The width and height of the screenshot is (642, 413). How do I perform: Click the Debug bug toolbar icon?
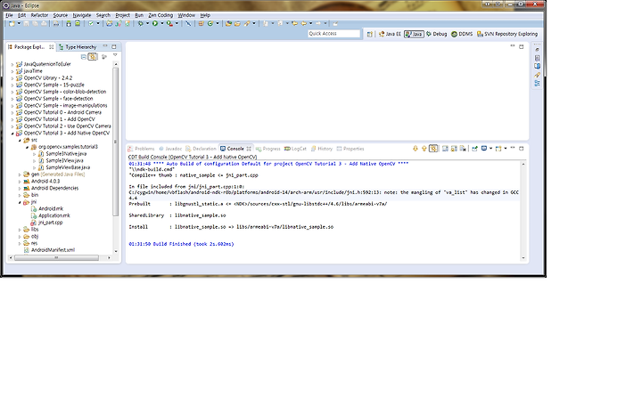(x=141, y=24)
